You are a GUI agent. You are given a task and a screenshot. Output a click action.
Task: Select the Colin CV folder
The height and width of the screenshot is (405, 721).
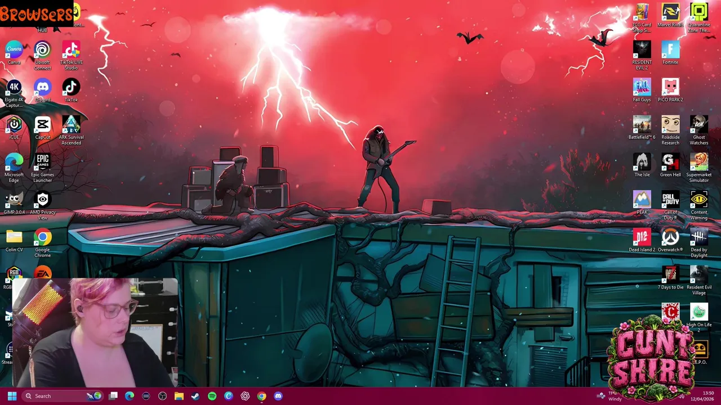14,240
